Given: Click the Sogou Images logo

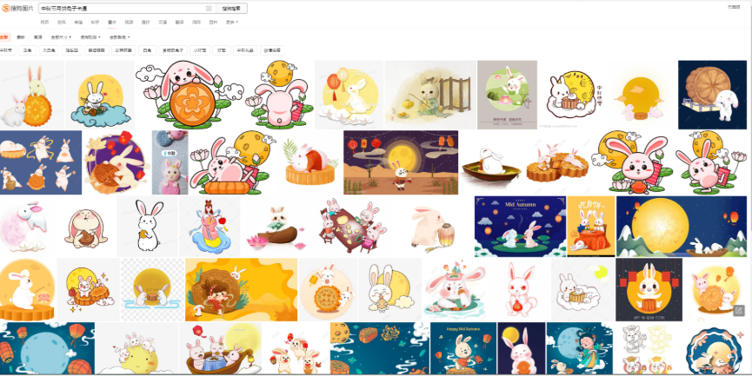Looking at the screenshot, I should (18, 8).
